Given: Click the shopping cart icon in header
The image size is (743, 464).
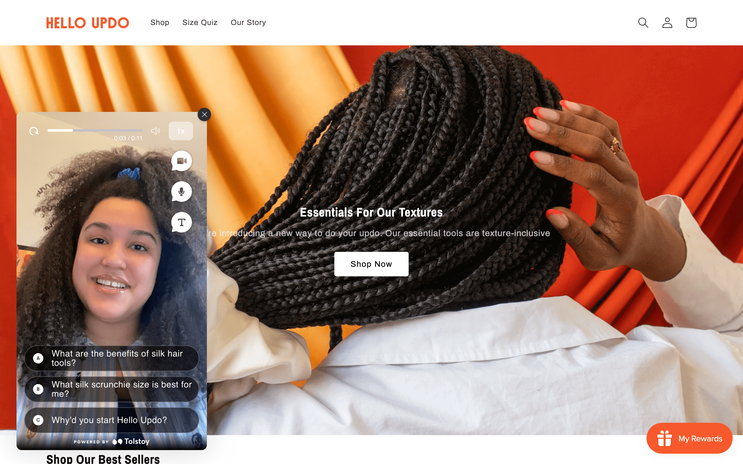Looking at the screenshot, I should [x=691, y=22].
